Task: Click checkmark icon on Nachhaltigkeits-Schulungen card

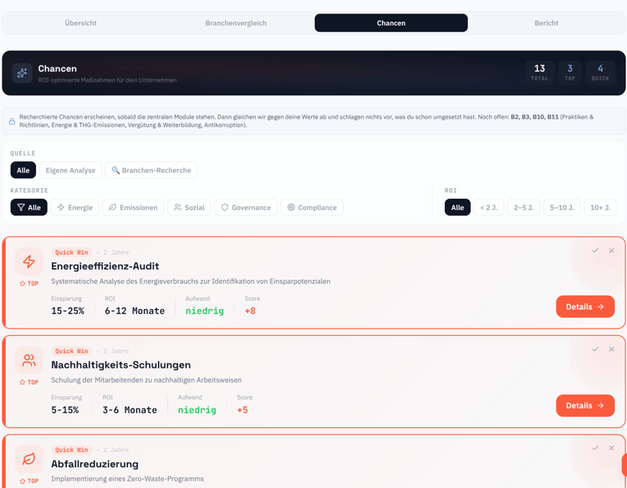Action: (x=595, y=349)
